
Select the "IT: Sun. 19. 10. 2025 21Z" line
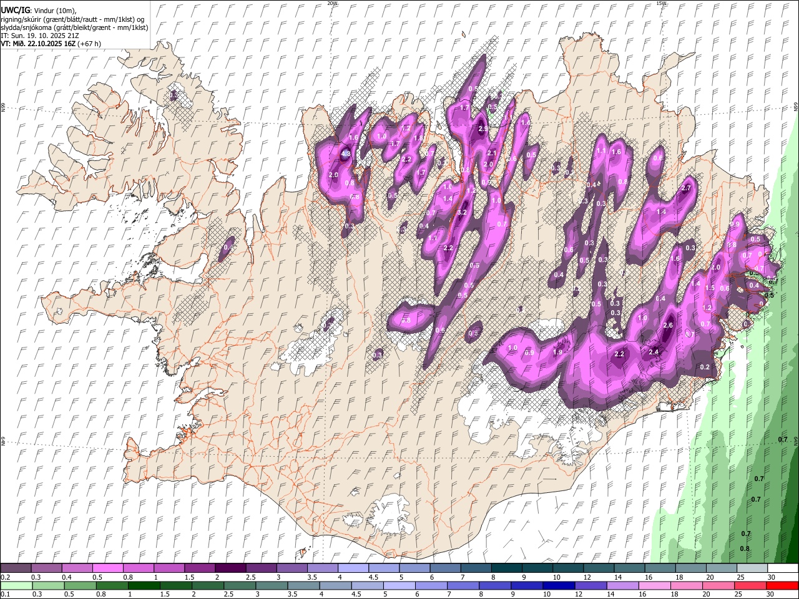tap(40, 36)
